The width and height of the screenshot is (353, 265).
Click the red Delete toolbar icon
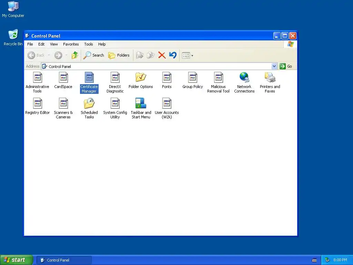[162, 55]
